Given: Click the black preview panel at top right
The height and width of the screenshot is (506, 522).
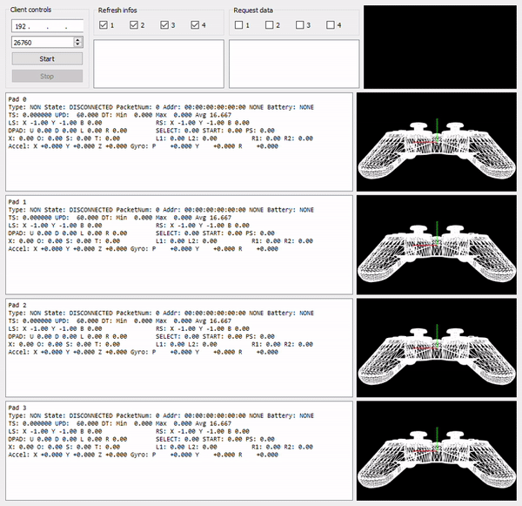Looking at the screenshot, I should 440,47.
